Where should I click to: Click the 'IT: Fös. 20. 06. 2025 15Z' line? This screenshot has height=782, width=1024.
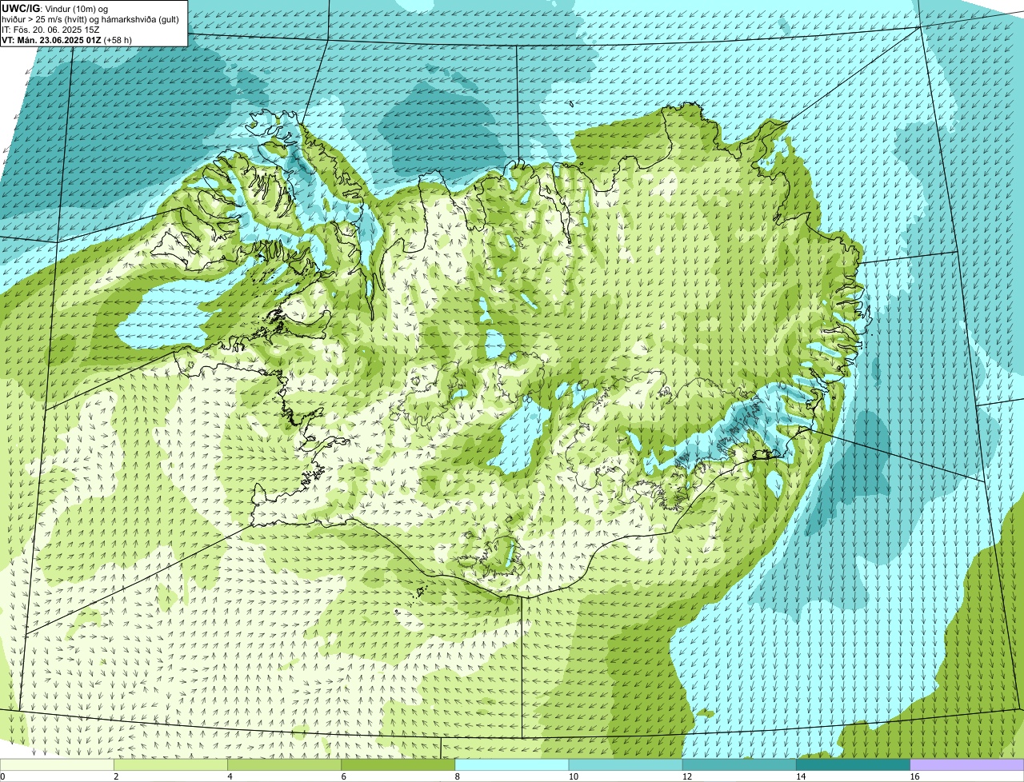[51, 29]
